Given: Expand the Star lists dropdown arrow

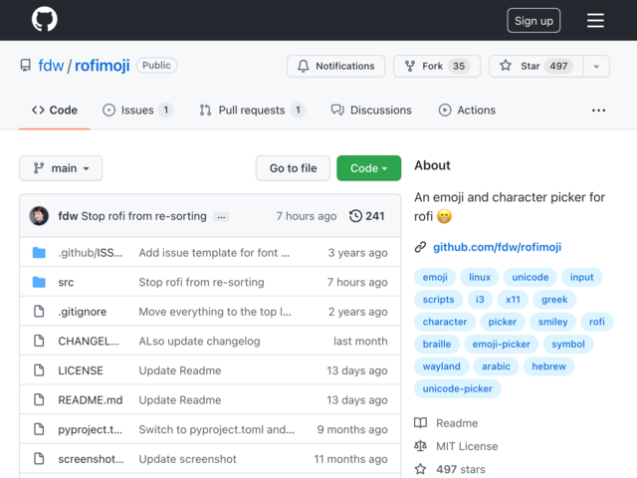Looking at the screenshot, I should point(596,66).
